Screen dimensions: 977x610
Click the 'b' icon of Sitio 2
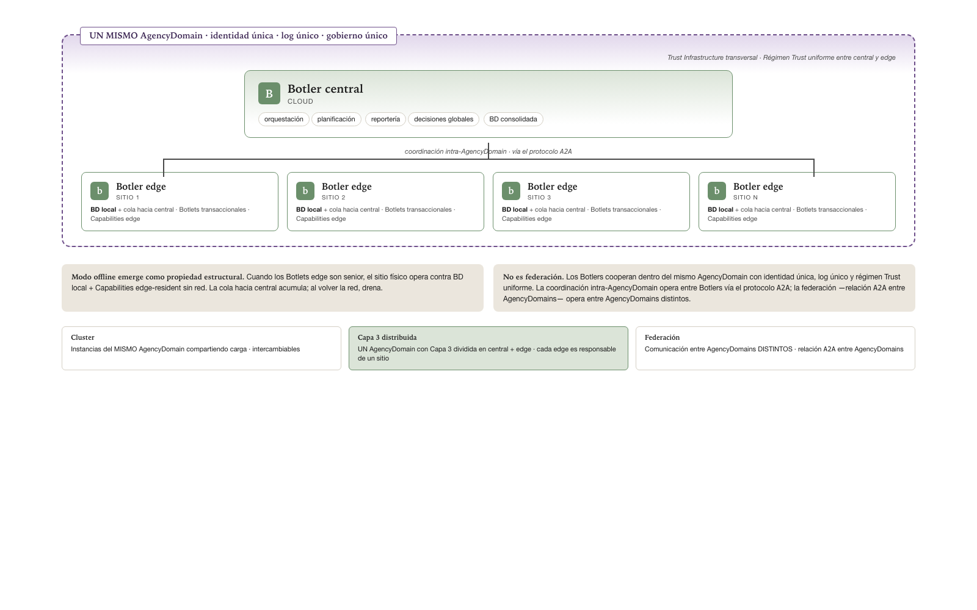click(x=305, y=191)
